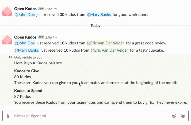191x125 pixels.
Task: Click @Eric Van Der Velder in code review message
Action: [106, 43]
